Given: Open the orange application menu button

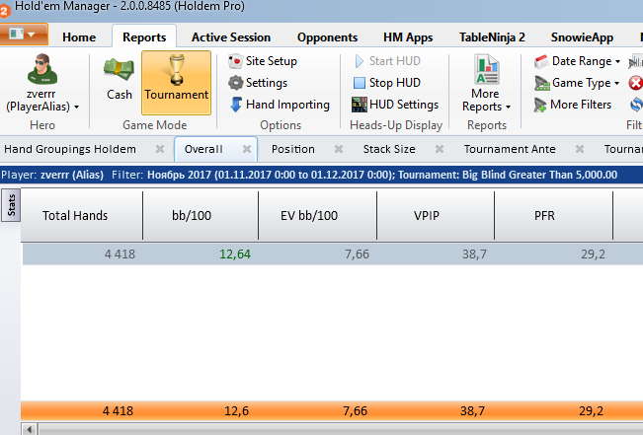Looking at the screenshot, I should (x=24, y=34).
